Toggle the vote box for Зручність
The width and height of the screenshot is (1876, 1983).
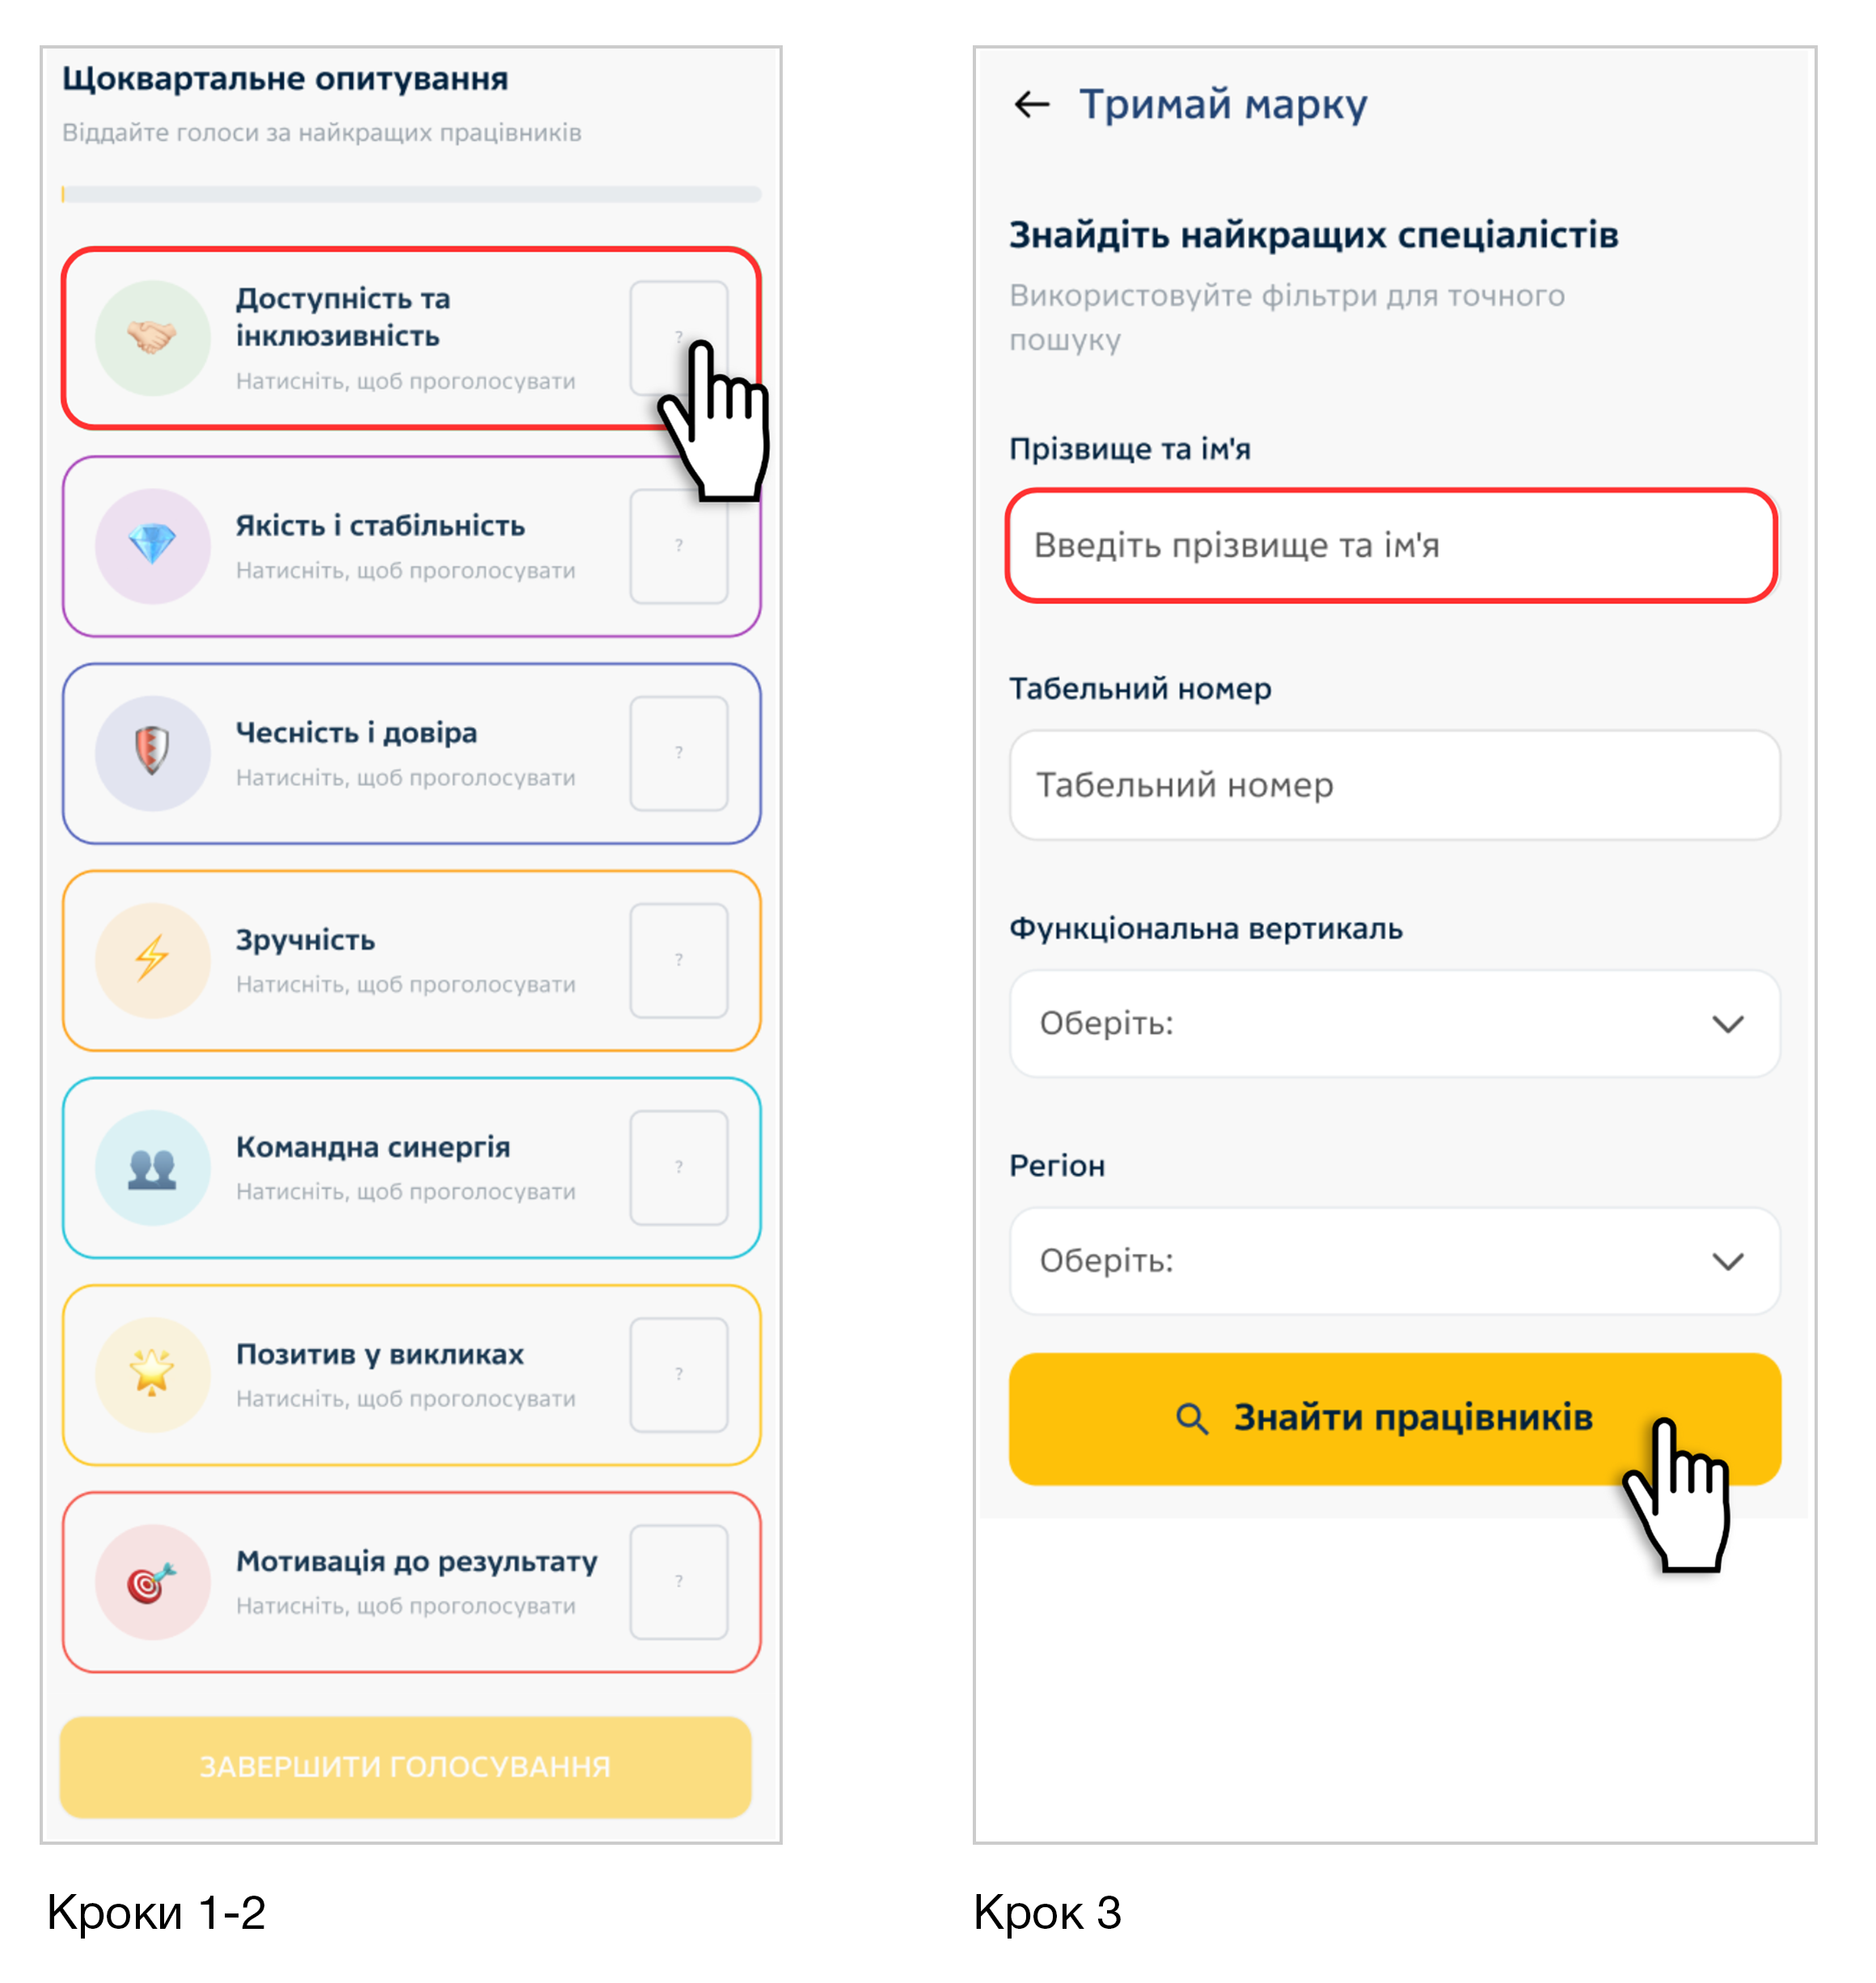(x=678, y=960)
